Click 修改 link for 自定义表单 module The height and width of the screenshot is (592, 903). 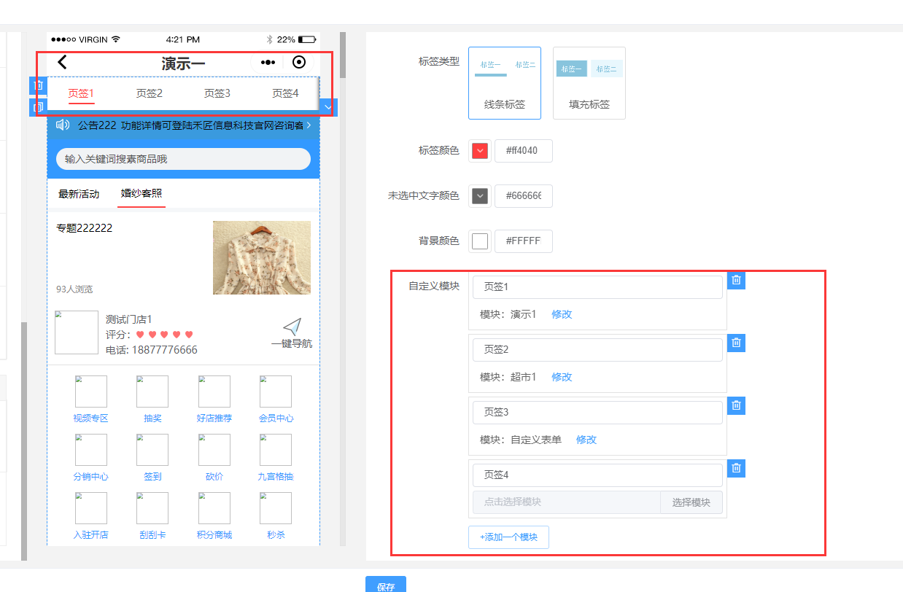[586, 440]
